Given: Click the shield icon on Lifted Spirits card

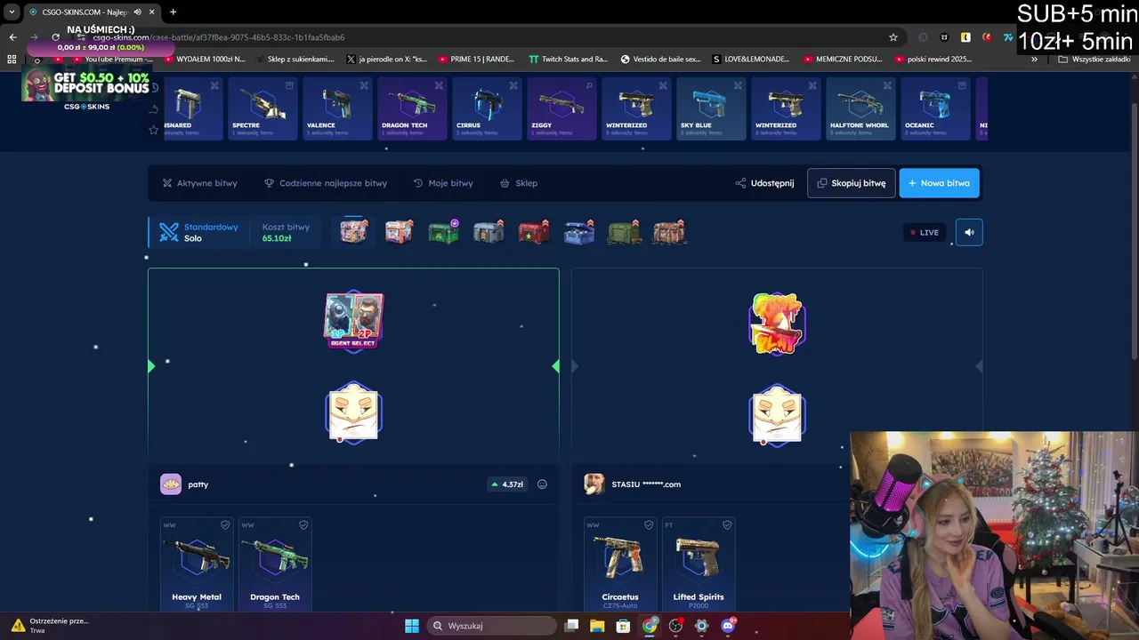Looking at the screenshot, I should pyautogui.click(x=727, y=525).
